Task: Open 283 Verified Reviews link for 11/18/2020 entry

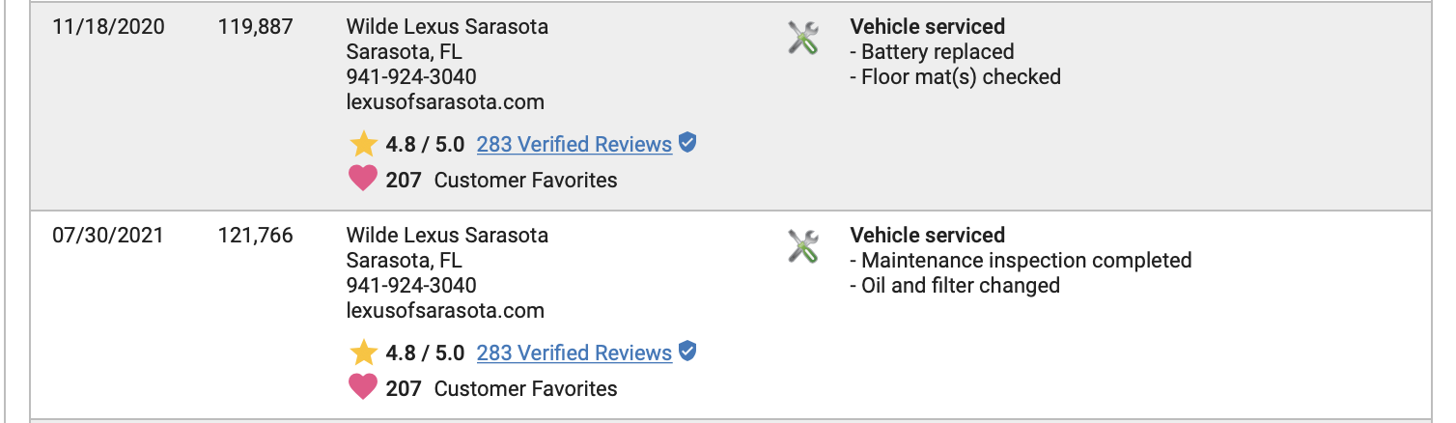Action: tap(574, 145)
